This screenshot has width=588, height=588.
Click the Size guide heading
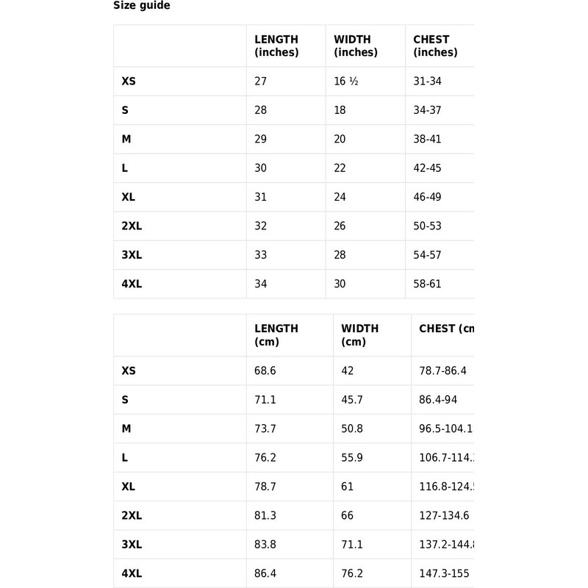pyautogui.click(x=141, y=6)
